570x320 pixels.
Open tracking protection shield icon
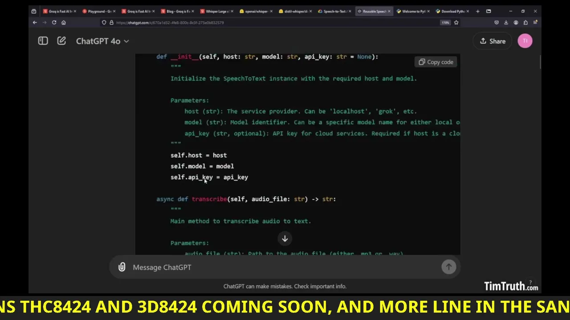[104, 22]
